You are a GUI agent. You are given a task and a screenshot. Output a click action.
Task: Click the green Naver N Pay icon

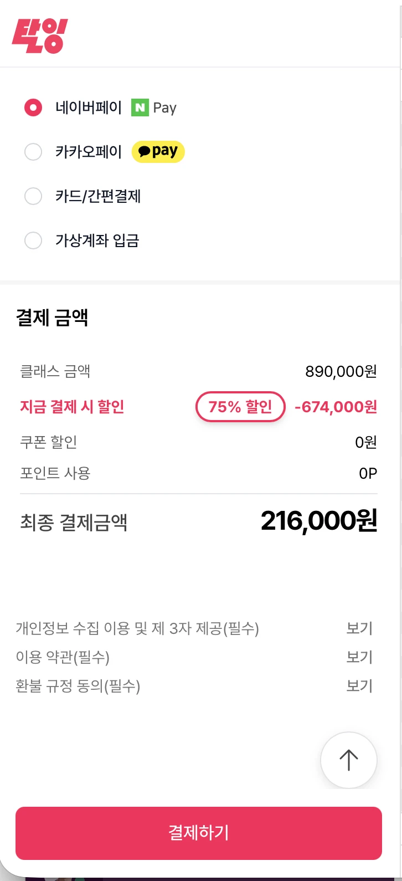pos(140,107)
